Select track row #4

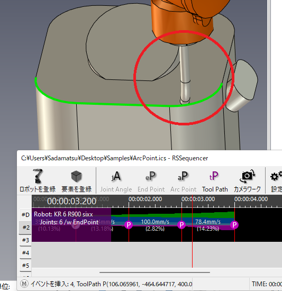(25, 253)
